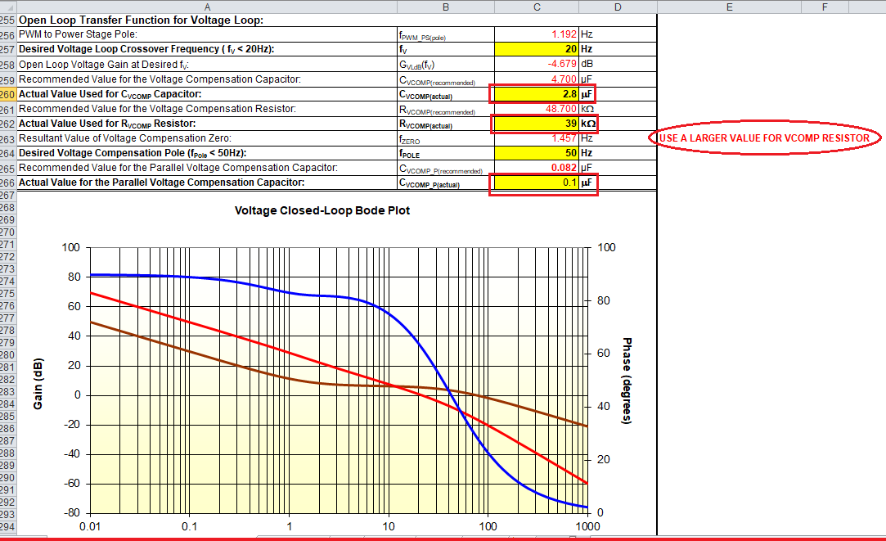Click 'Open Loop Transfer Function for Voltage Loop' heading
This screenshot has height=541, width=886.
[141, 20]
